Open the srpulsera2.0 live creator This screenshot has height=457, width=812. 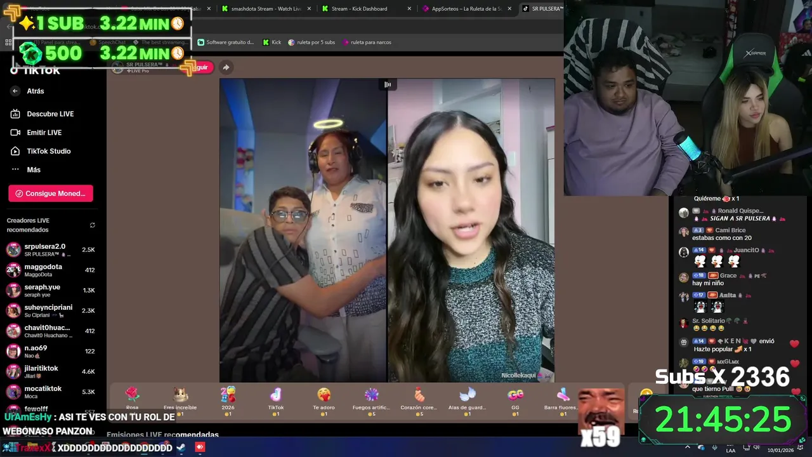(51, 249)
